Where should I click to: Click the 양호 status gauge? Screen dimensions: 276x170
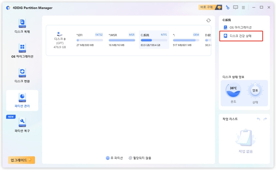(x=255, y=91)
